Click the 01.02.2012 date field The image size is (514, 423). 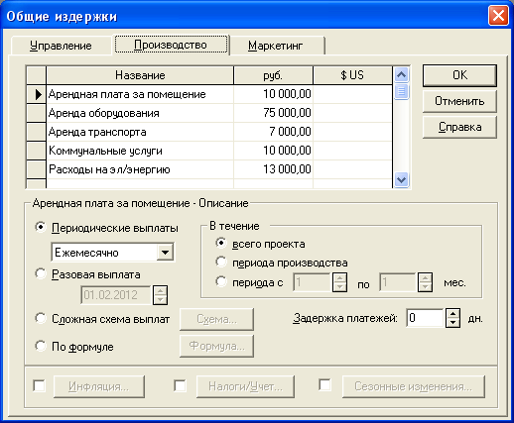[x=116, y=295]
